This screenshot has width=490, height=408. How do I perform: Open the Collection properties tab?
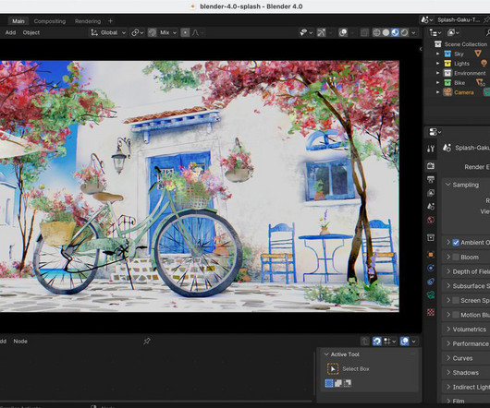431,237
